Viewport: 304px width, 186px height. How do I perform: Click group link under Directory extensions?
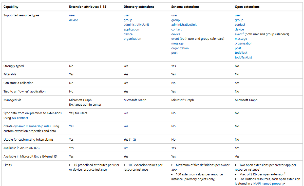pos(128,20)
